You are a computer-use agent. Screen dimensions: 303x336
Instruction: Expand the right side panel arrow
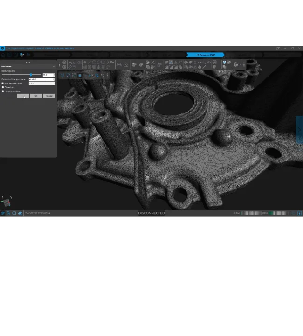click(299, 130)
